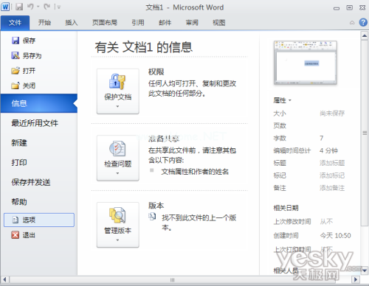Screen dimensions: 369x286
Task: Click the 权限 heading text
Action: pyautogui.click(x=156, y=71)
